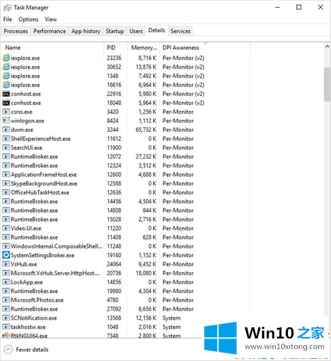Switch to the Services tab
The width and height of the screenshot is (331, 361).
click(x=180, y=31)
